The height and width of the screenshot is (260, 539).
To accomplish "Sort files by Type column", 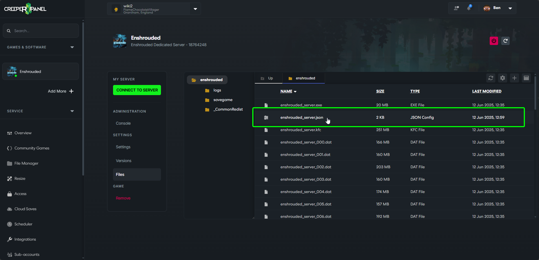I will [415, 91].
